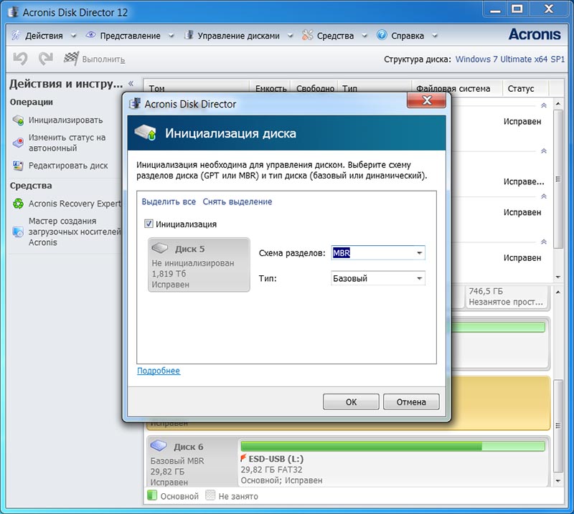
Task: Click the Windows 7 Ultimate x64 SP1 link
Action: 510,60
